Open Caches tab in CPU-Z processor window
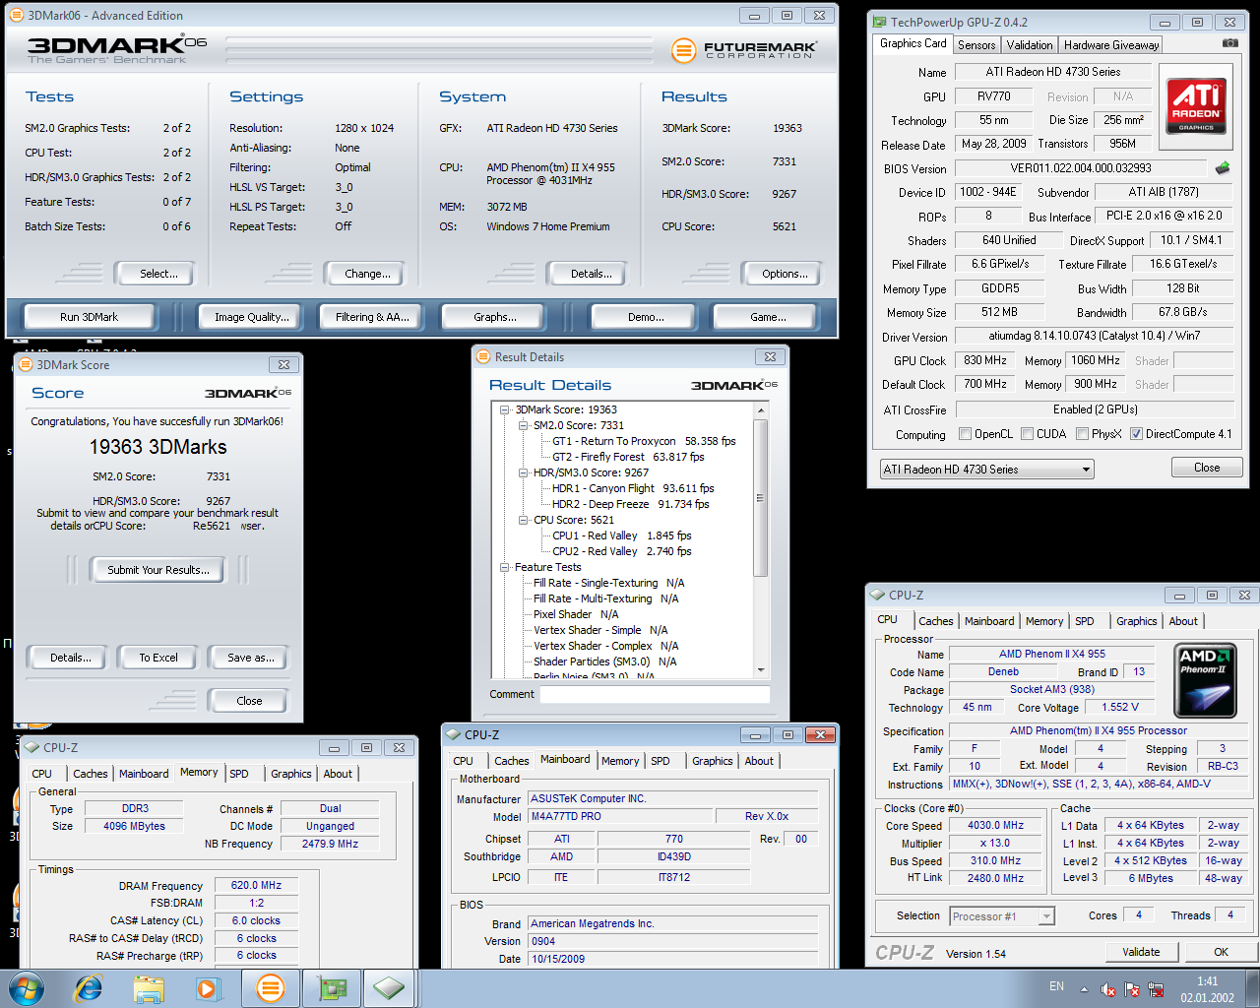This screenshot has width=1260, height=1008. (x=936, y=621)
